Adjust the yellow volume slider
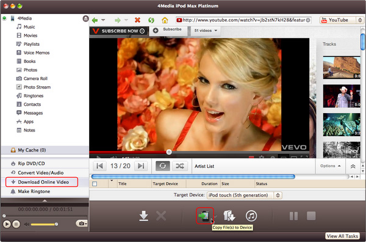 point(44,224)
